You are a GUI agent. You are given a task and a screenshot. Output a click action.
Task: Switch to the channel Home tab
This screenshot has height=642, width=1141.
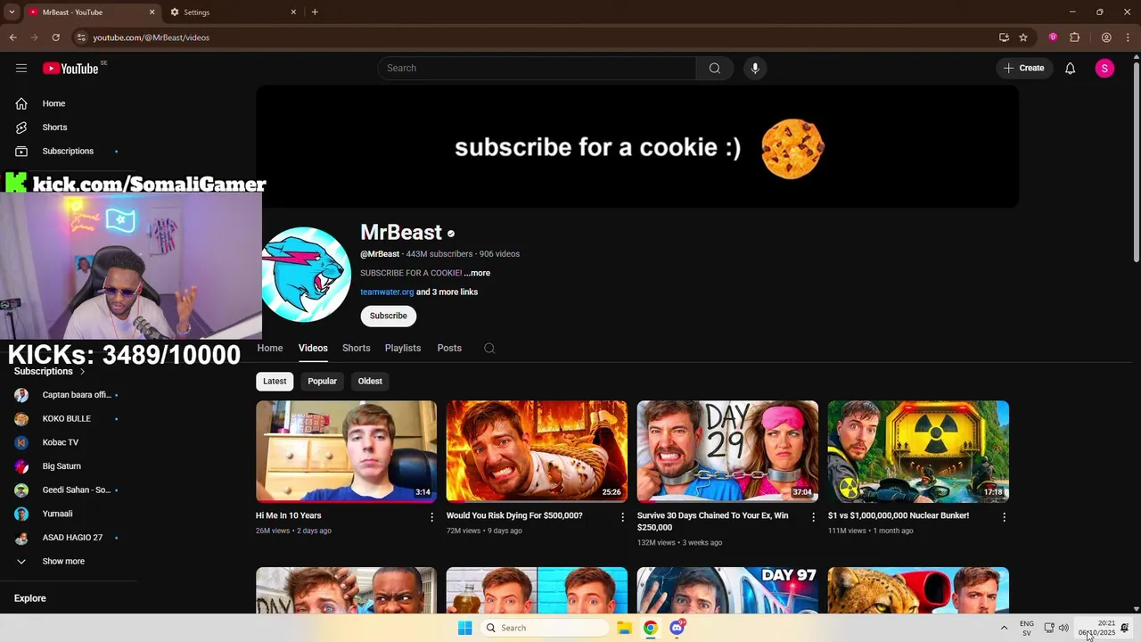[x=270, y=348]
